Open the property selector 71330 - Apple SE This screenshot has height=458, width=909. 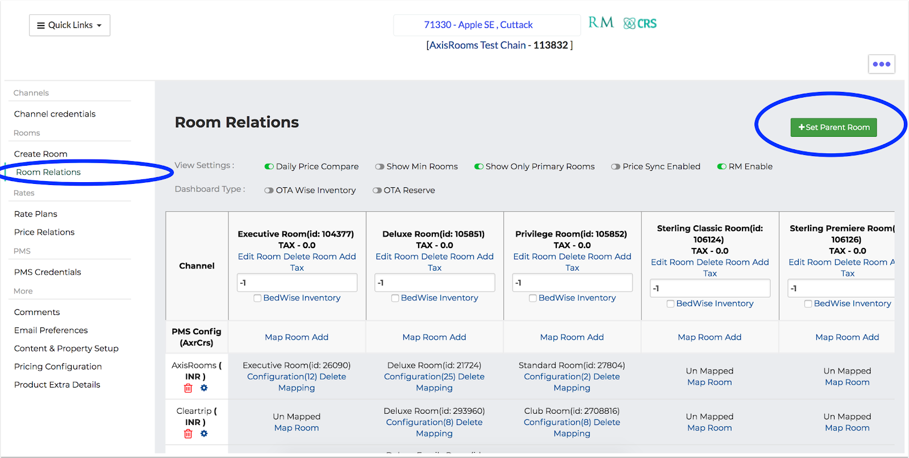478,25
